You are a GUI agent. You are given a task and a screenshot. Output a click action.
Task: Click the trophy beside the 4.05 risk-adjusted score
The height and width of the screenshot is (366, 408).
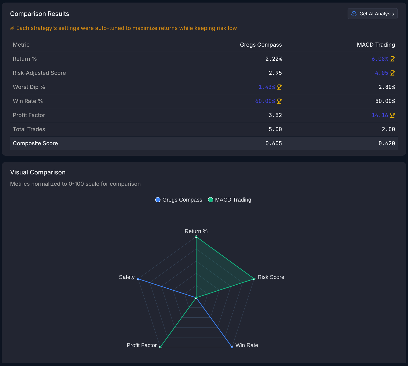point(392,73)
